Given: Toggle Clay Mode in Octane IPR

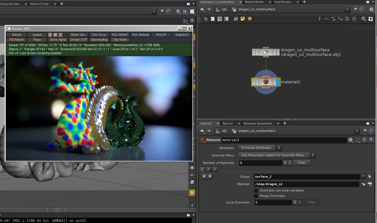Looking at the screenshot, I should click(x=120, y=40).
